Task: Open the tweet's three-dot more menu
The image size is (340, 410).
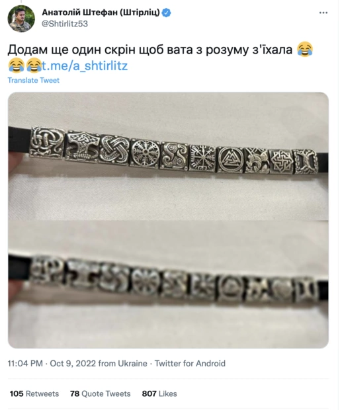Action: coord(323,13)
